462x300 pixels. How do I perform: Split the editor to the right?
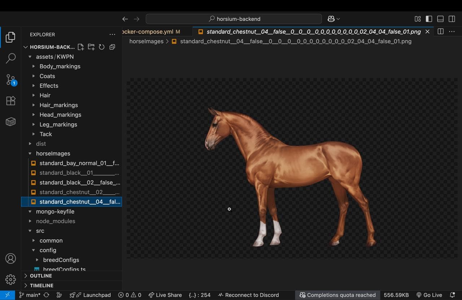440,31
